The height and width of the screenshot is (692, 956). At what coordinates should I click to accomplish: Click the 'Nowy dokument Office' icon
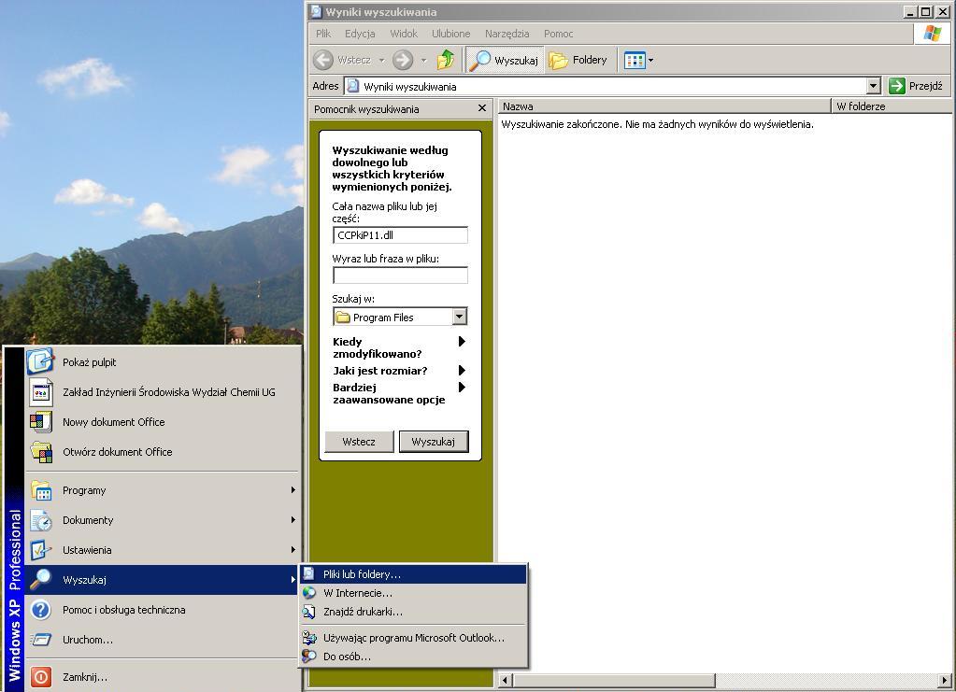pyautogui.click(x=41, y=421)
